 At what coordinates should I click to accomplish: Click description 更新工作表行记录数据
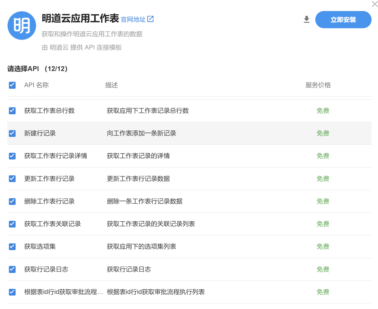click(x=138, y=179)
